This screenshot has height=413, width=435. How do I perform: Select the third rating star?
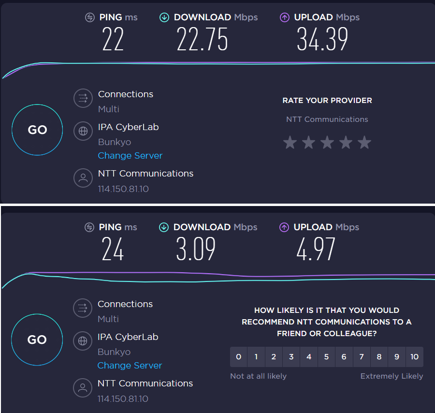point(327,142)
